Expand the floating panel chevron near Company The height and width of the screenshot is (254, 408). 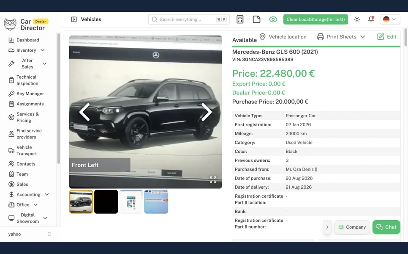[327, 227]
